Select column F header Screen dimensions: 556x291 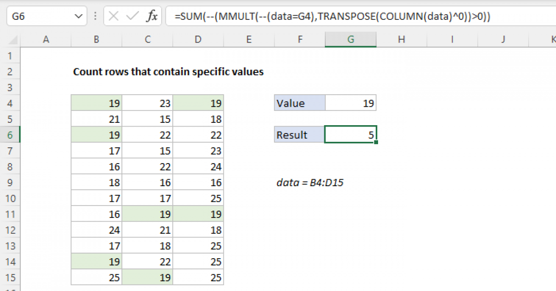(x=300, y=40)
